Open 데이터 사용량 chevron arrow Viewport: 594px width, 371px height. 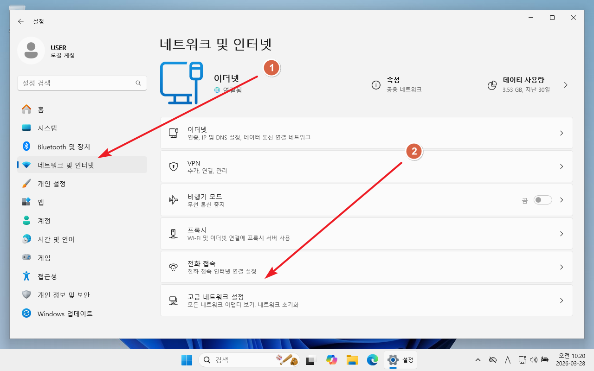pyautogui.click(x=566, y=85)
